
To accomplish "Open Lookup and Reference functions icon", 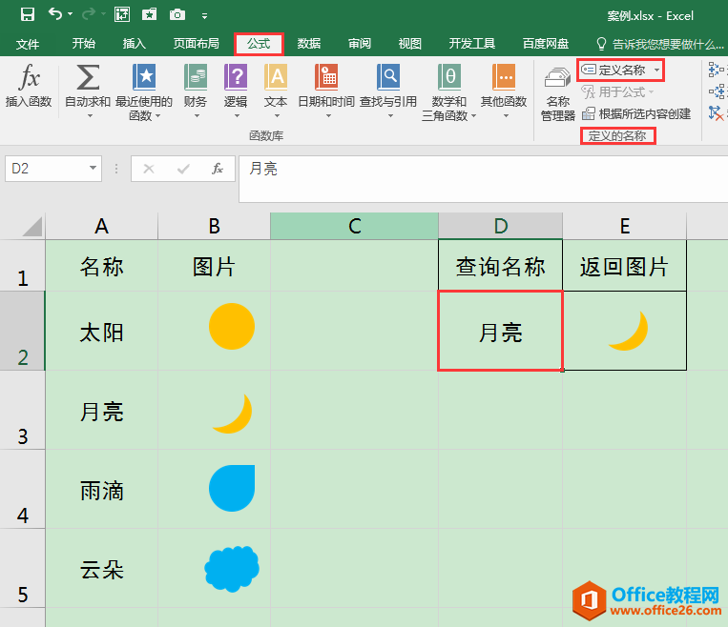I will [388, 78].
